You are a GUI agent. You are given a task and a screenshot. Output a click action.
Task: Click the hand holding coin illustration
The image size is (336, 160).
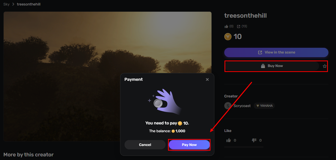pyautogui.click(x=165, y=102)
